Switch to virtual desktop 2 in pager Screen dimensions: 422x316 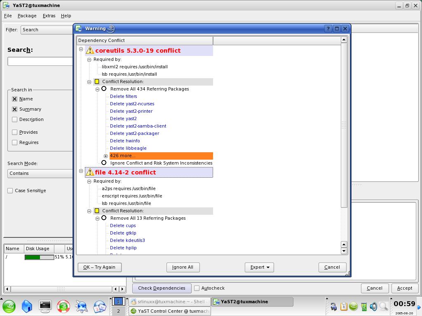pyautogui.click(x=118, y=311)
